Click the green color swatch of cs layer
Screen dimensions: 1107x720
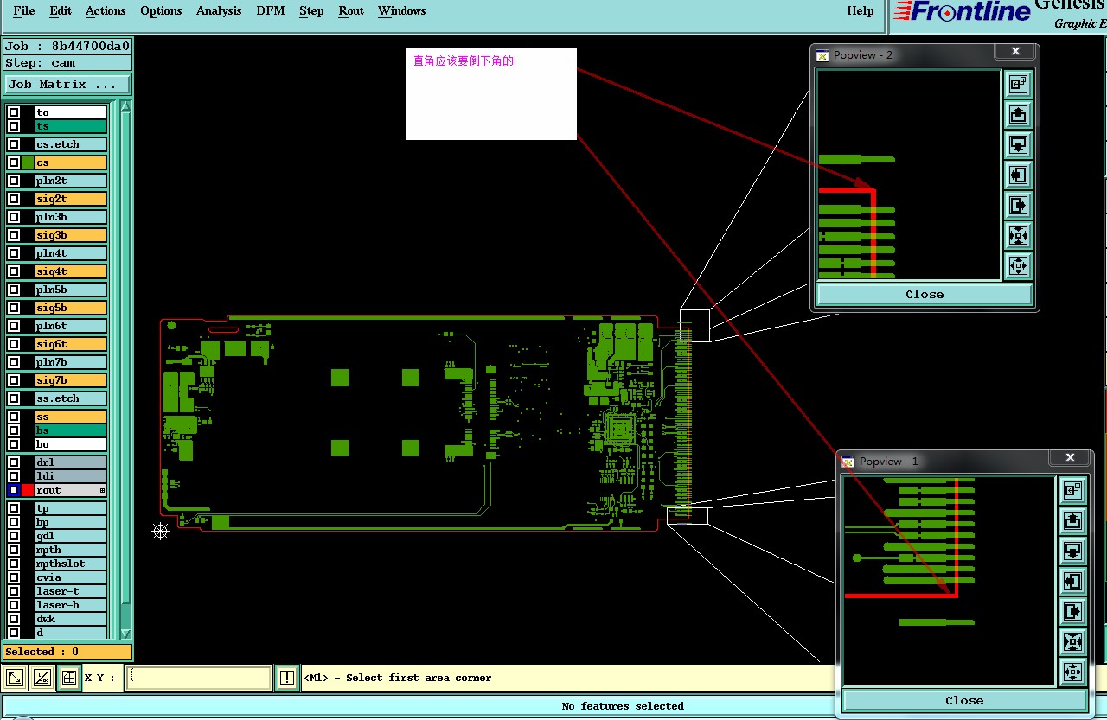28,162
